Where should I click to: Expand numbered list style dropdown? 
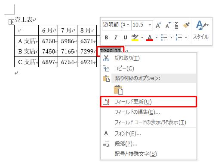[x=186, y=38]
